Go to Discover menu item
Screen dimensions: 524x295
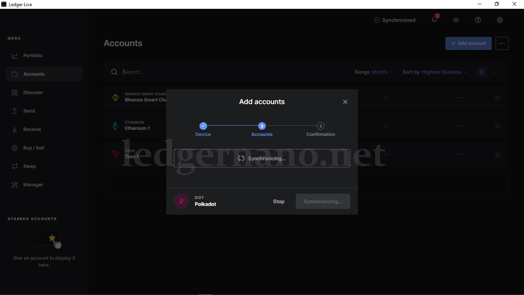click(x=44, y=93)
